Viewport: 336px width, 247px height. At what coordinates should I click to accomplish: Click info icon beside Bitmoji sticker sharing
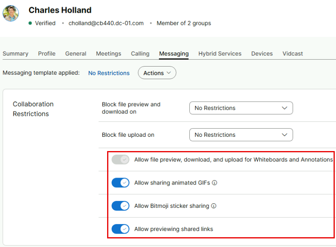point(214,206)
